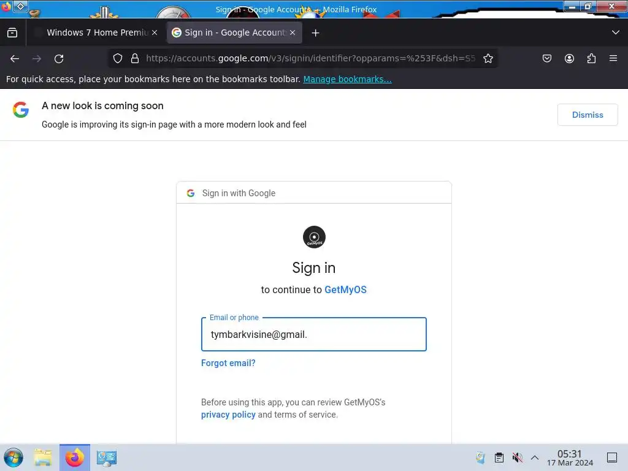Viewport: 628px width, 471px height.
Task: Open Manage bookmarks link
Action: [347, 79]
